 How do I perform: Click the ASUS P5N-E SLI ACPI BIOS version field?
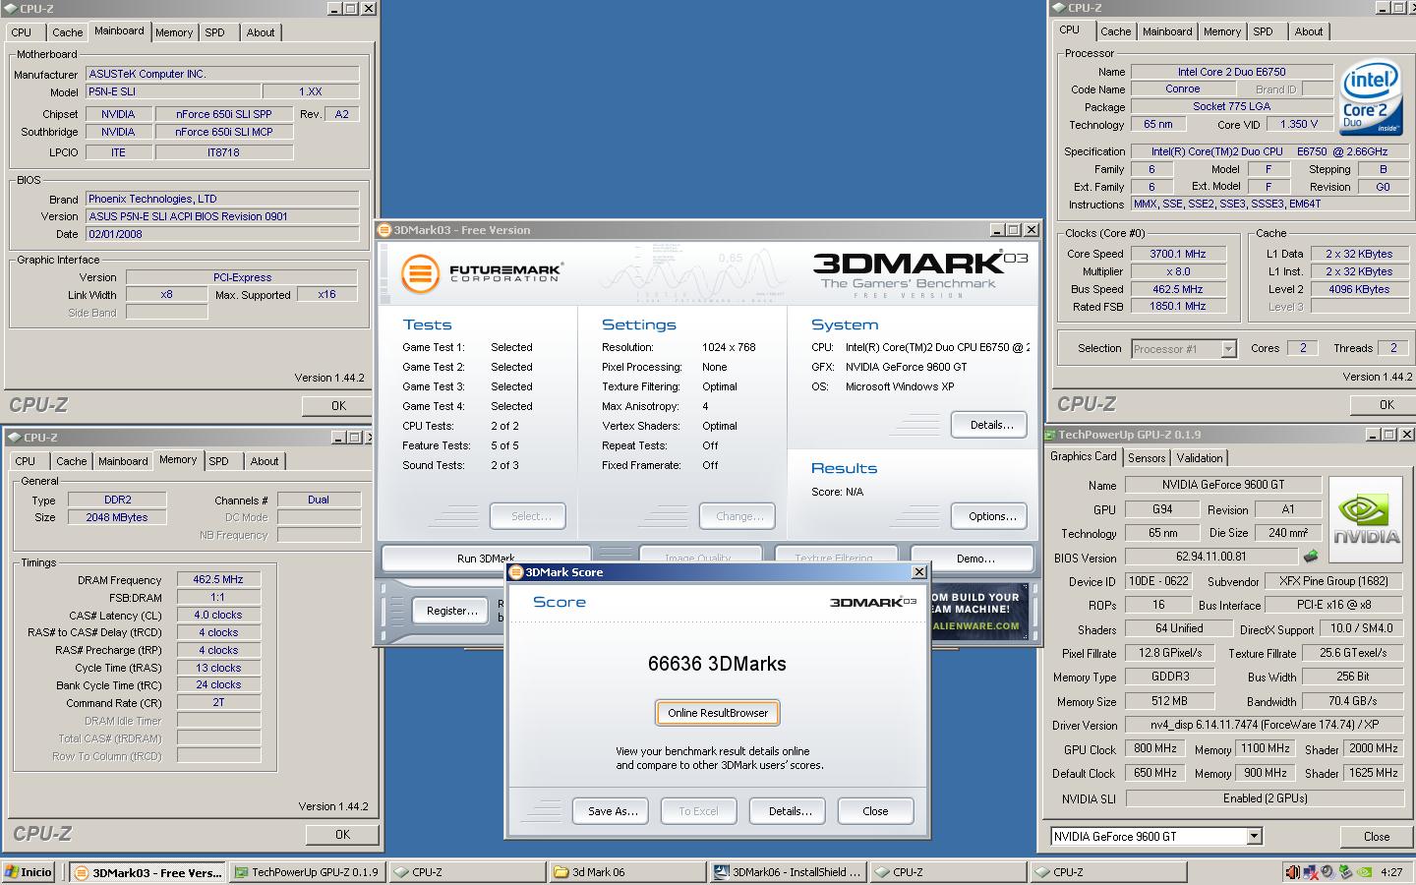click(x=222, y=216)
